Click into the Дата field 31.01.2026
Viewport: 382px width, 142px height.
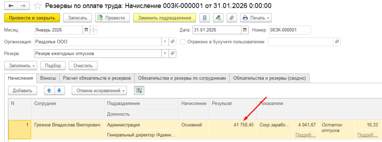click(217, 30)
